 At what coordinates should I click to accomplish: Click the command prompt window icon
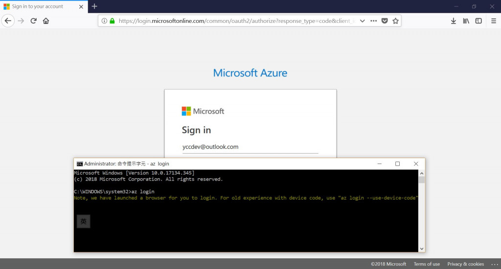80,164
